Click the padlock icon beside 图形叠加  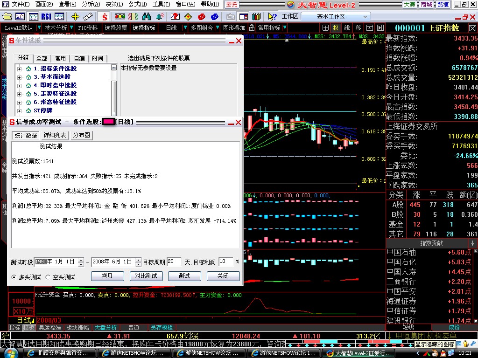click(252, 28)
